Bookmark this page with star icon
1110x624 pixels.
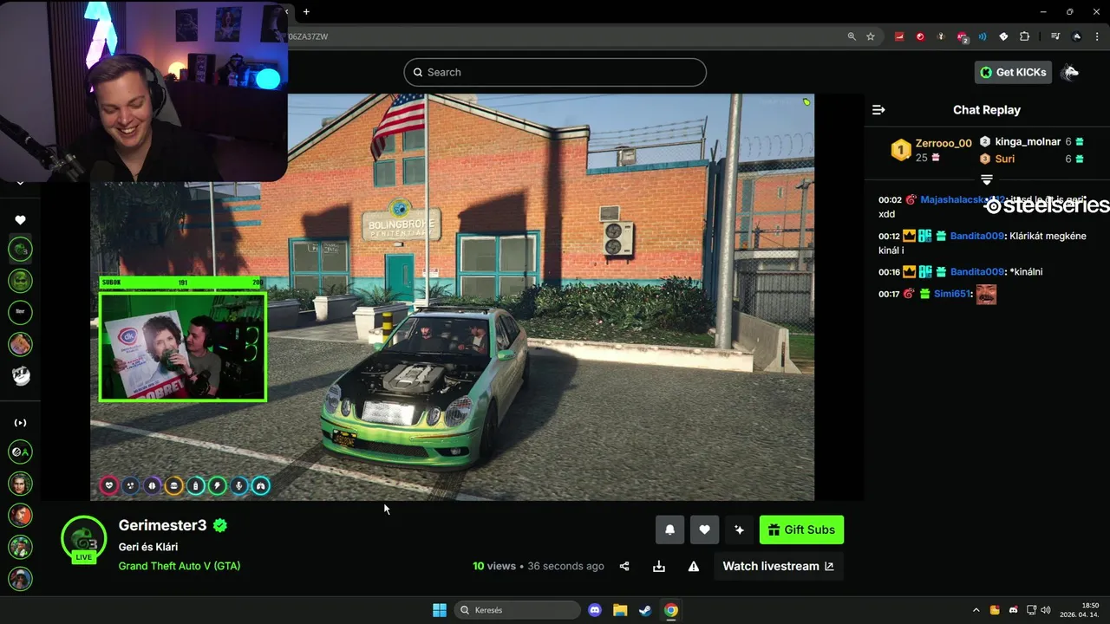[871, 36]
